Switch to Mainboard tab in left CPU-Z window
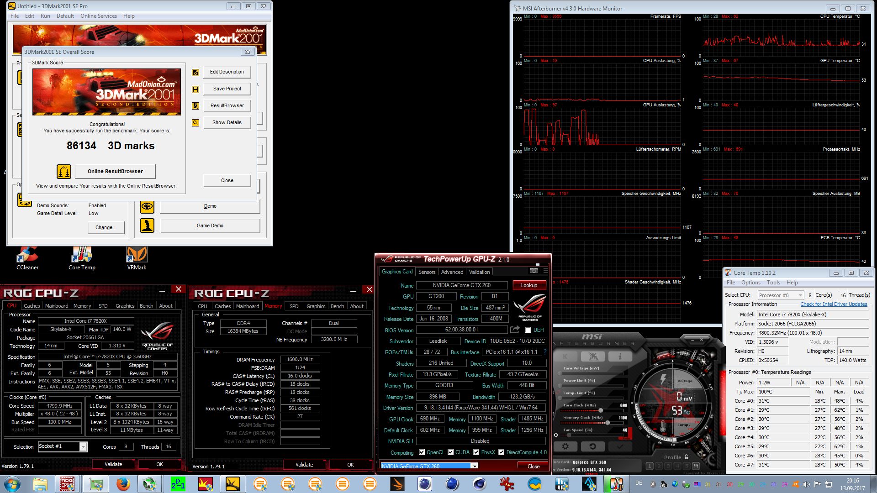This screenshot has height=493, width=877. (57, 306)
